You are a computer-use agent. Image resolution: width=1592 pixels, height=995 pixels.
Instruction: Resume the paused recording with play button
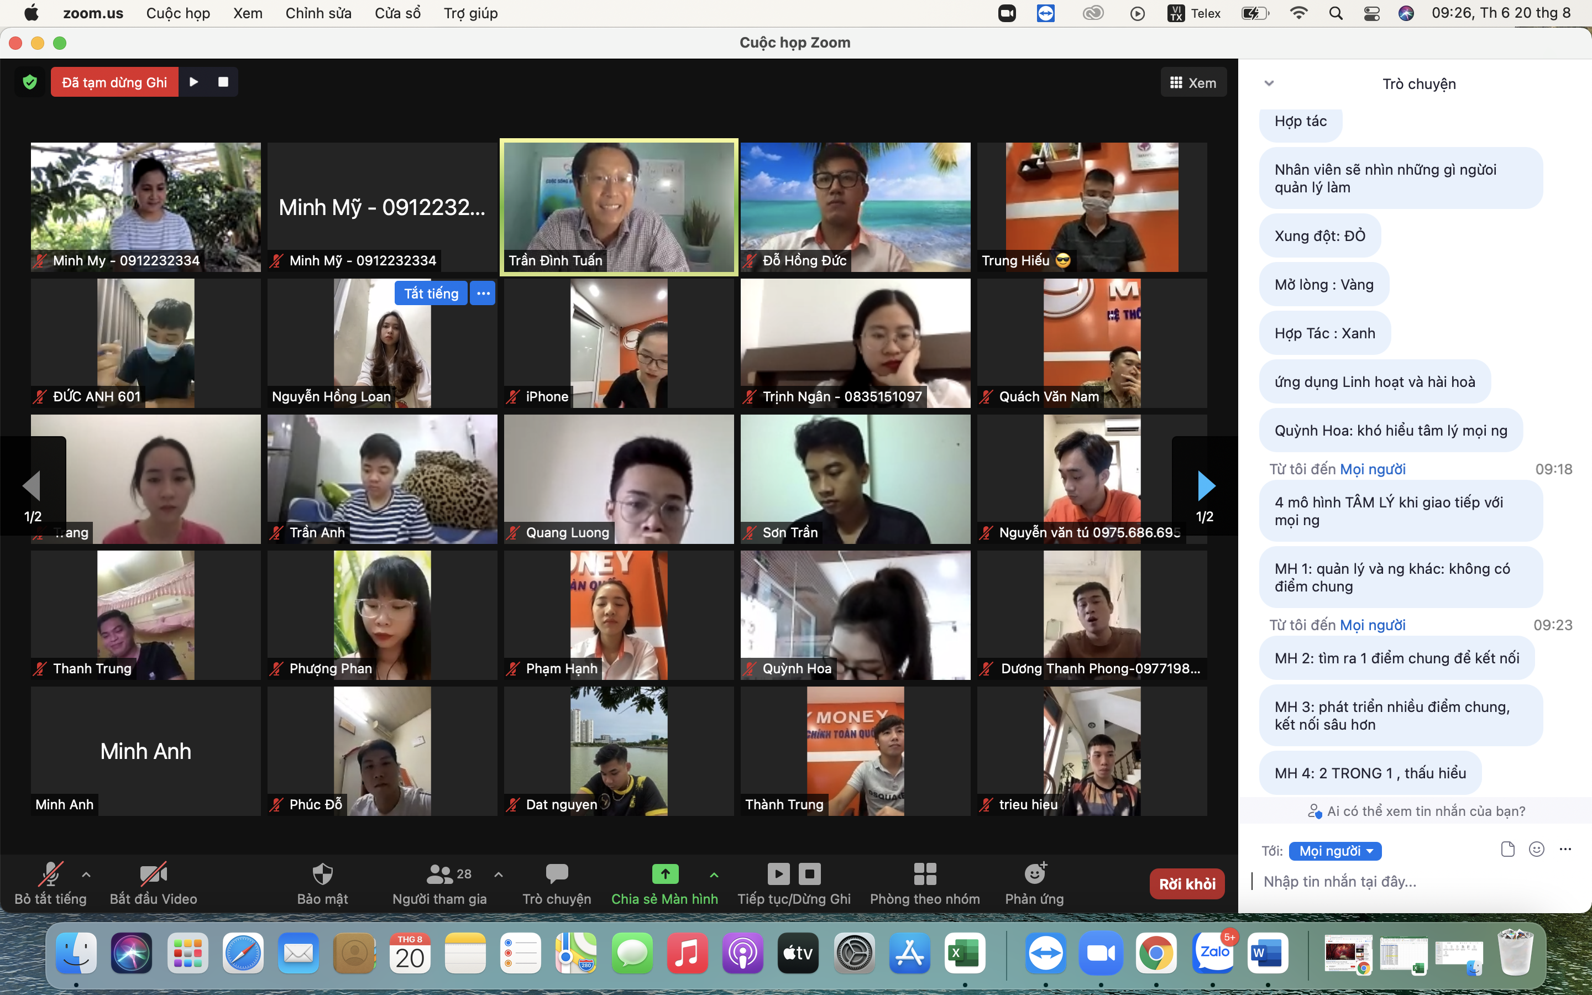(x=194, y=82)
